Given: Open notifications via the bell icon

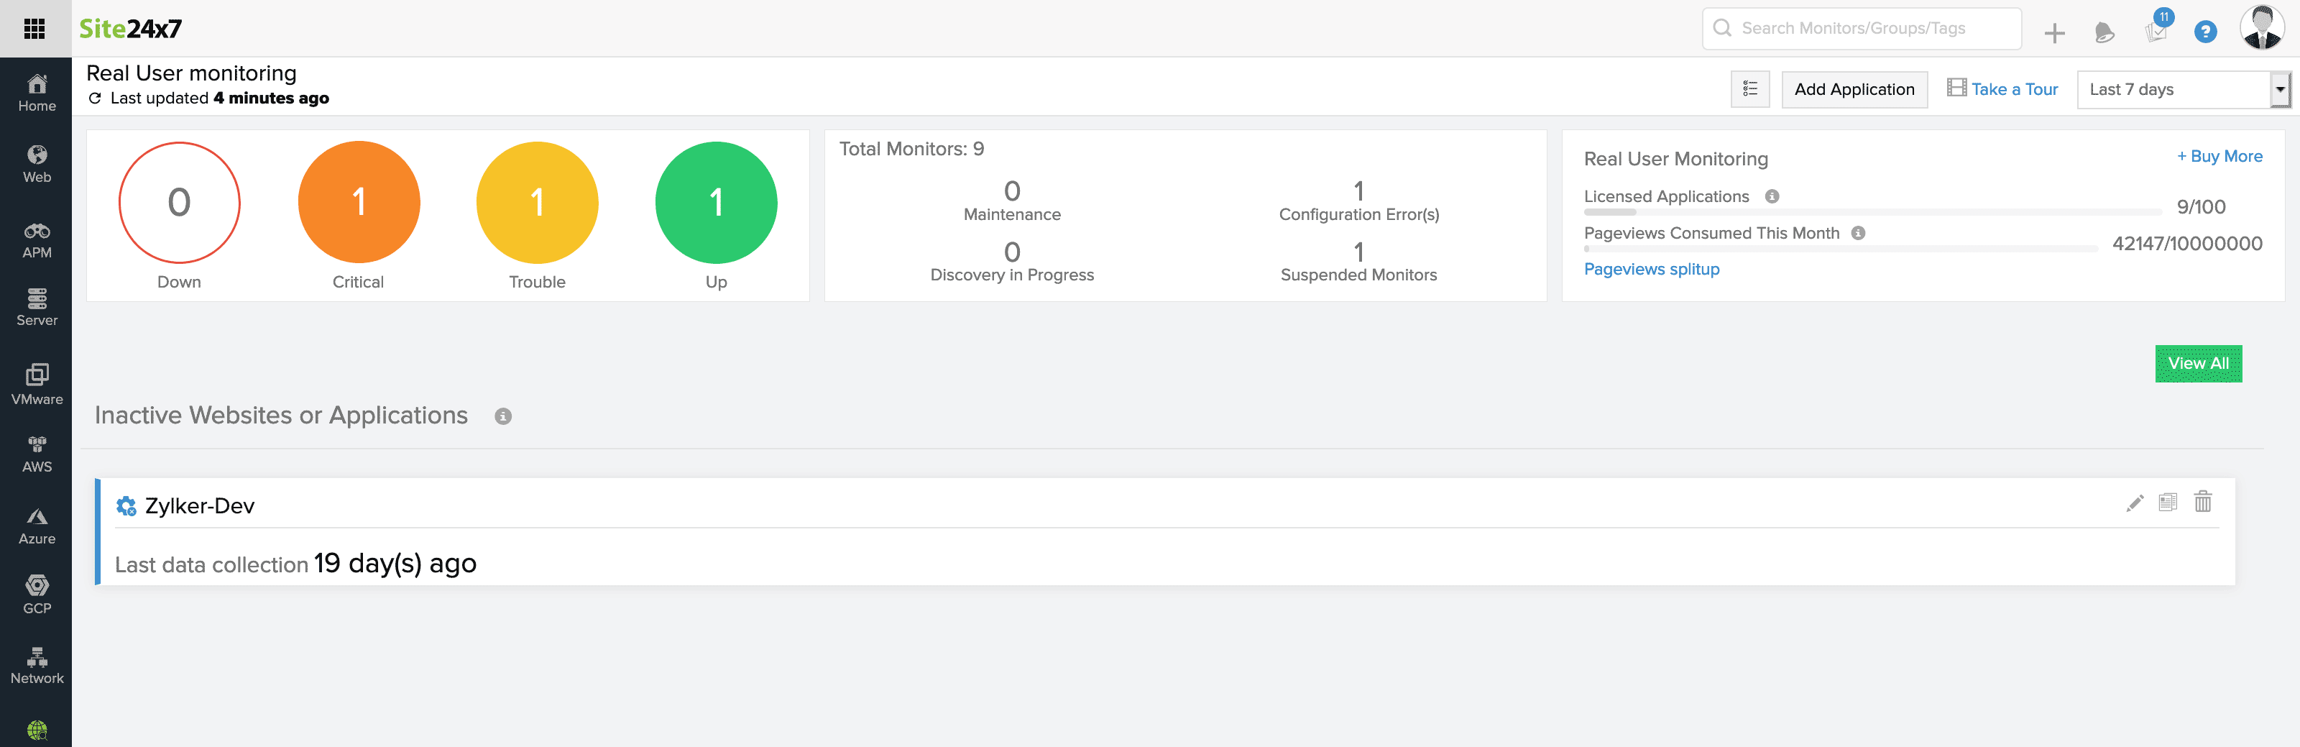Looking at the screenshot, I should 2104,31.
